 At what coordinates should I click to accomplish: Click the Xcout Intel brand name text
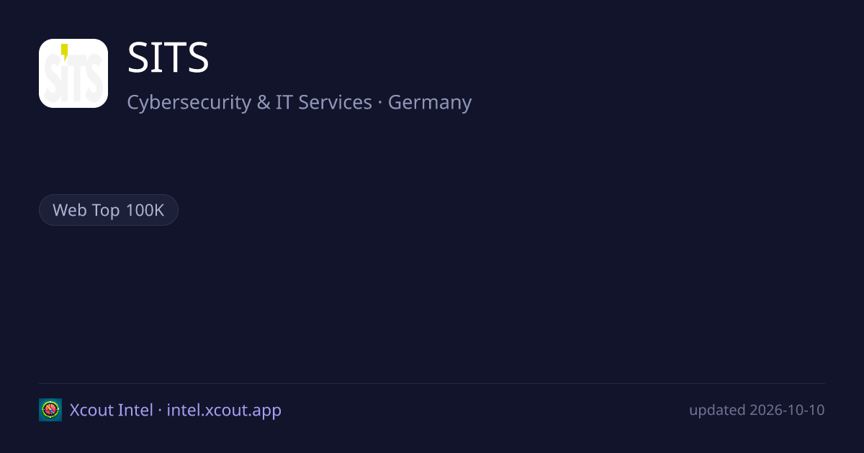pos(111,410)
